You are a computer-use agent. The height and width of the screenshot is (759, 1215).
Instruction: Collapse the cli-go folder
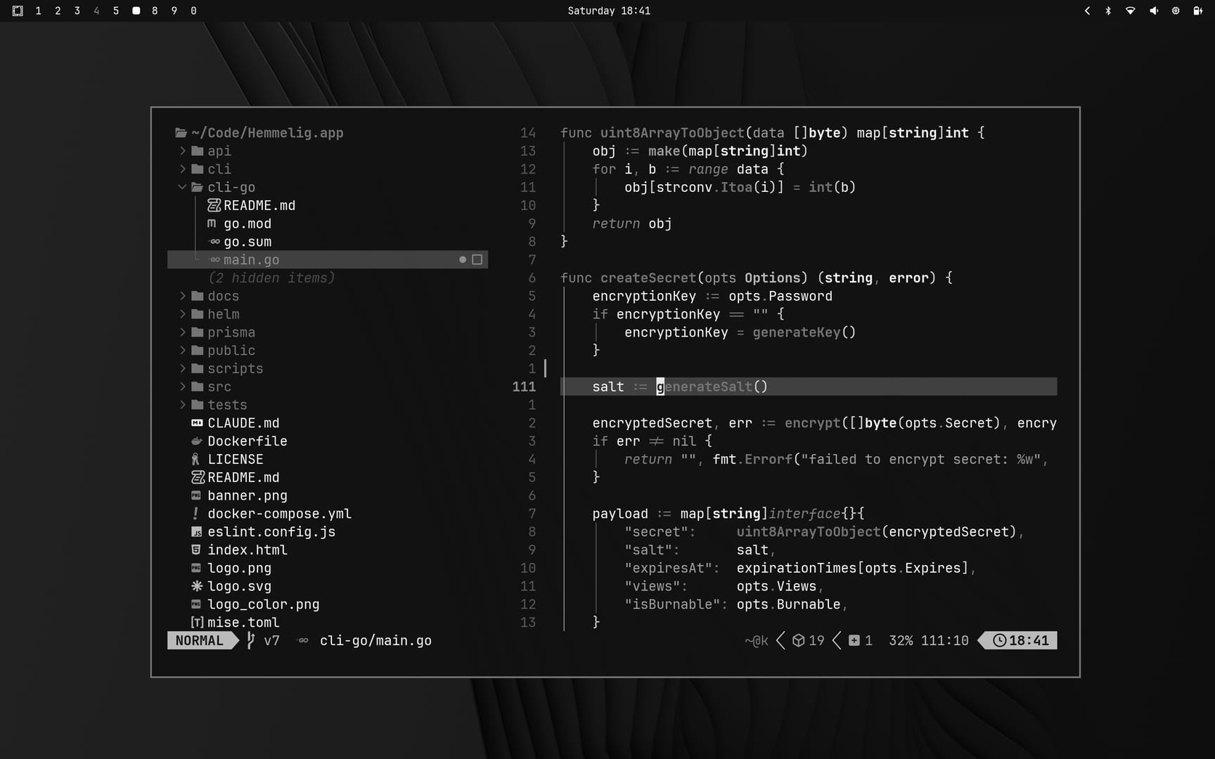[x=182, y=188]
